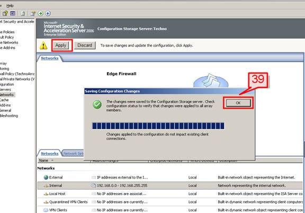The image size is (305, 213).
Task: Select the Monitoring tree node
Action: [4, 68]
